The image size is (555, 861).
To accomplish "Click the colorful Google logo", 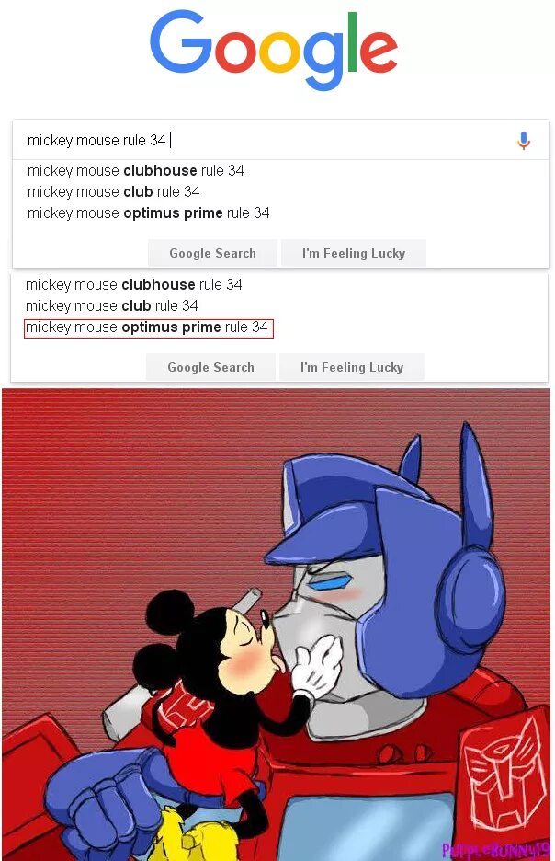I will pyautogui.click(x=273, y=50).
